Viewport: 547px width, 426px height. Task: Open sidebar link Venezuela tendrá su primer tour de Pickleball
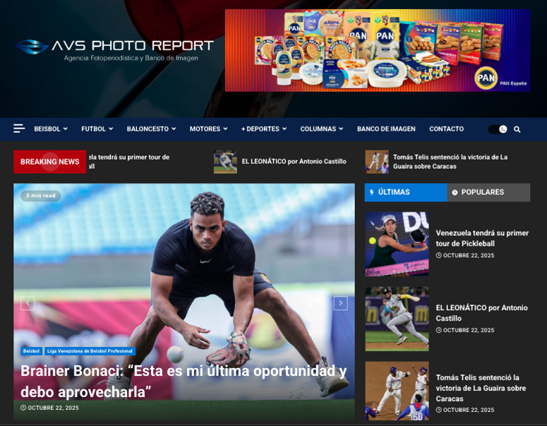[482, 238]
